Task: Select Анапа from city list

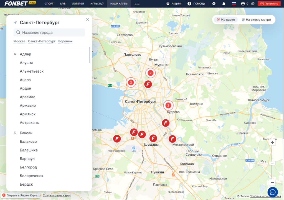Action: tap(25, 80)
